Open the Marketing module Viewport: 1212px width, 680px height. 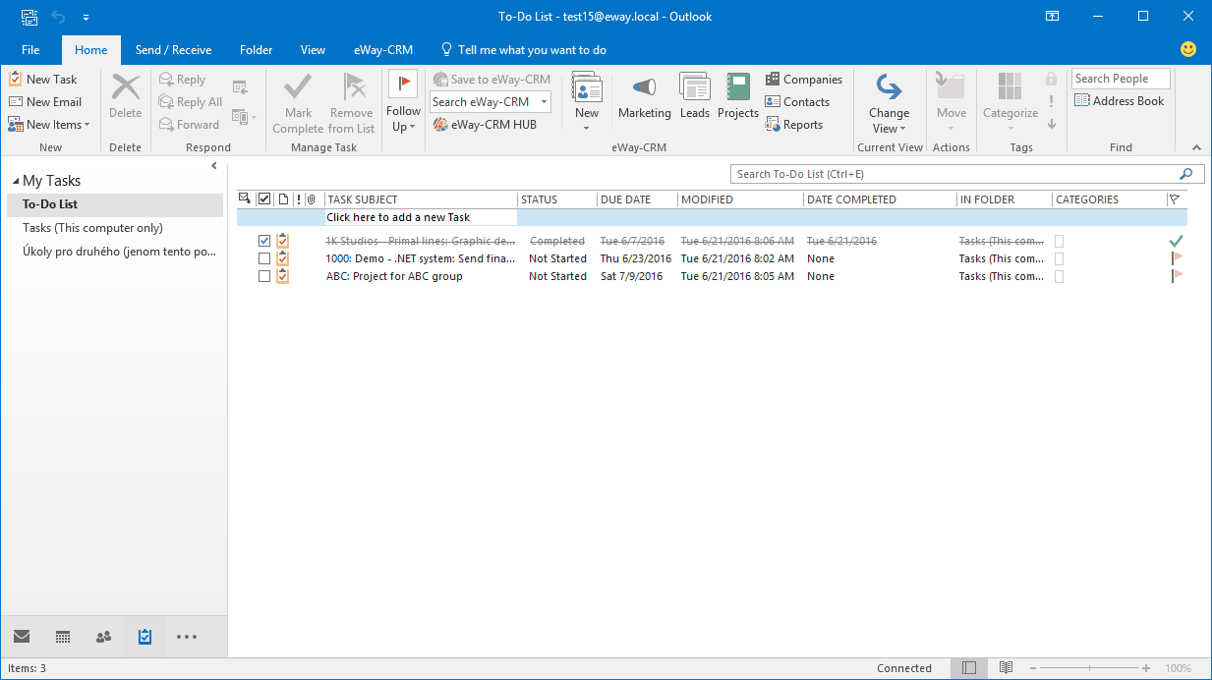[x=644, y=96]
